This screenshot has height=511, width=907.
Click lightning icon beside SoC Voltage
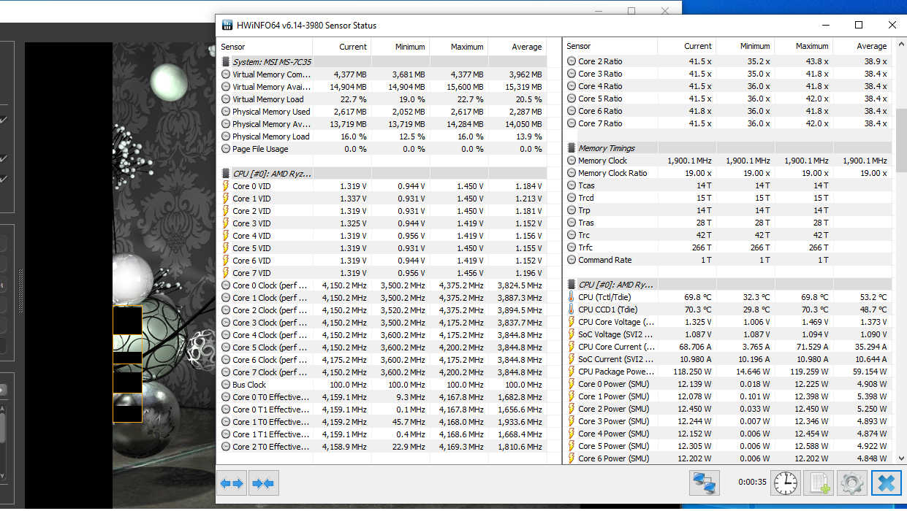pos(572,334)
